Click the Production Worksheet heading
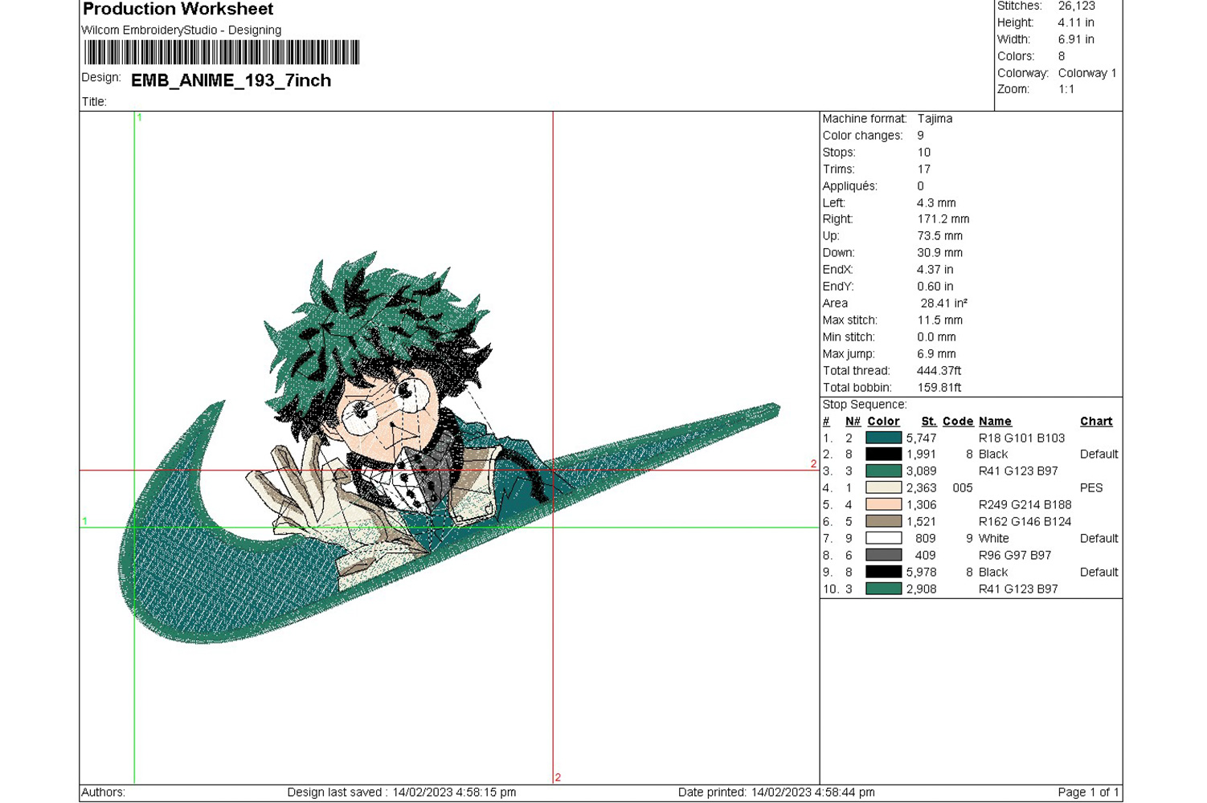The image size is (1207, 803). coord(178,9)
